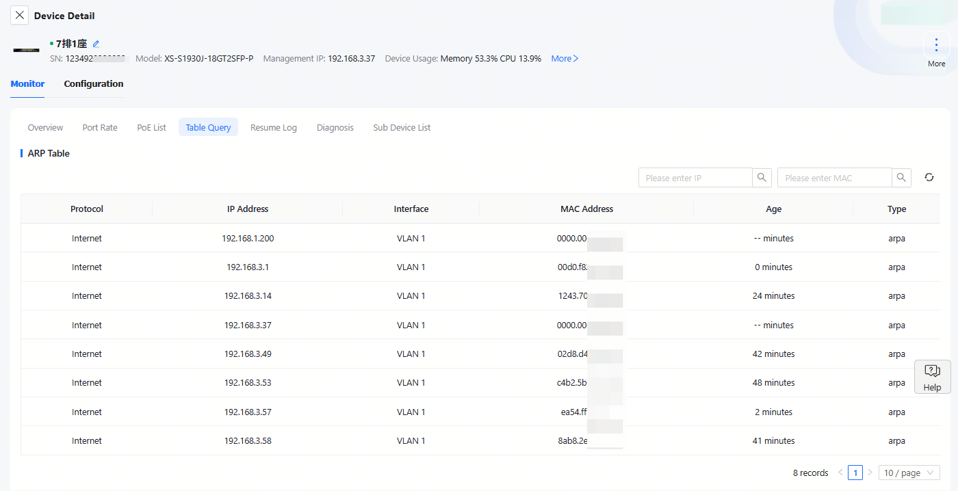Screen dimensions: 958x491
Task: Edit the device name with pencil icon
Action: pyautogui.click(x=96, y=44)
